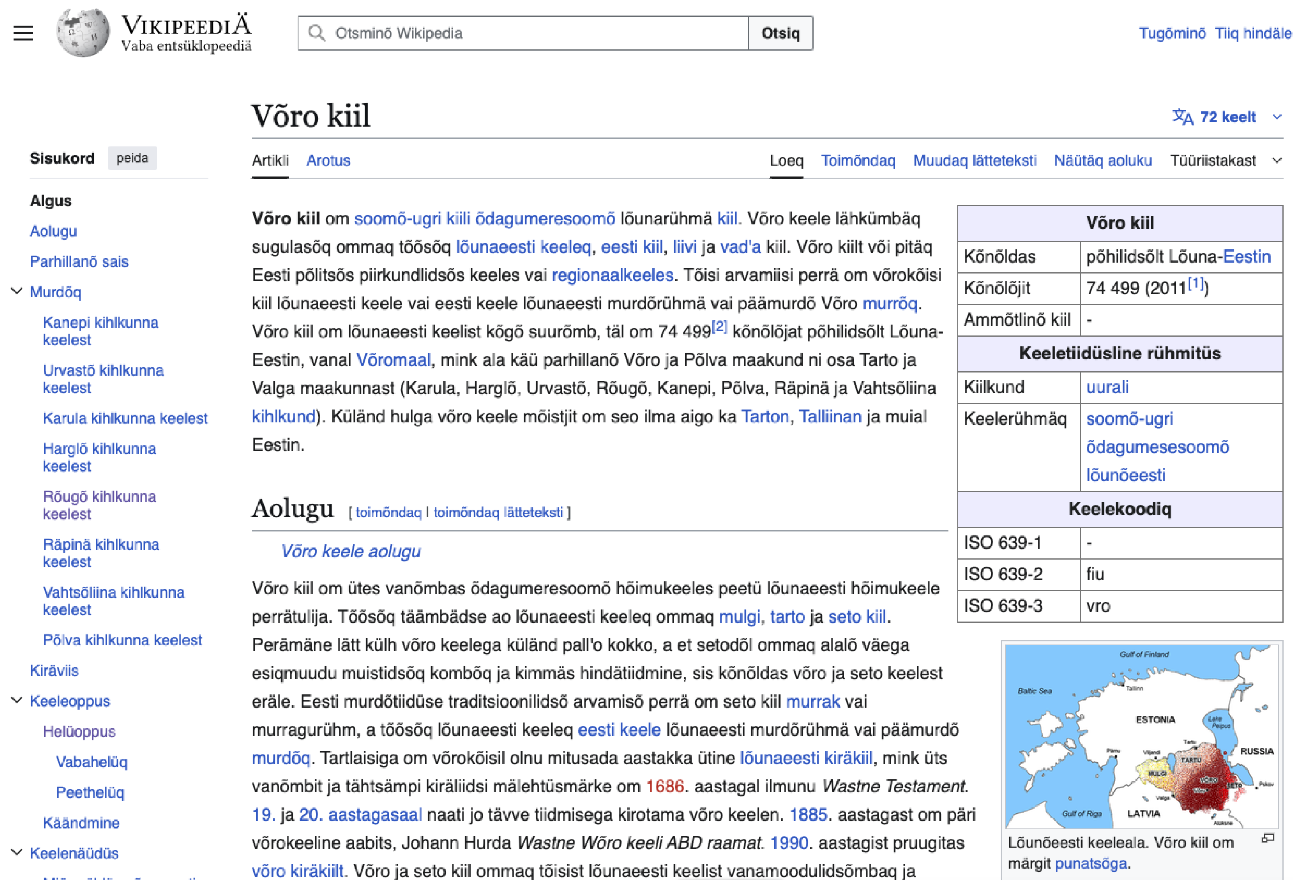The image size is (1293, 880).
Task: Open the Lõunõeesti keeleala map thumbnail
Action: click(1141, 737)
